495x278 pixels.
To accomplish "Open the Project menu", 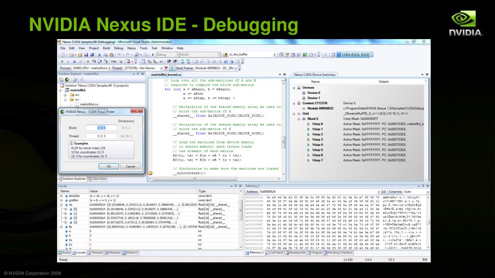I will (94, 48).
